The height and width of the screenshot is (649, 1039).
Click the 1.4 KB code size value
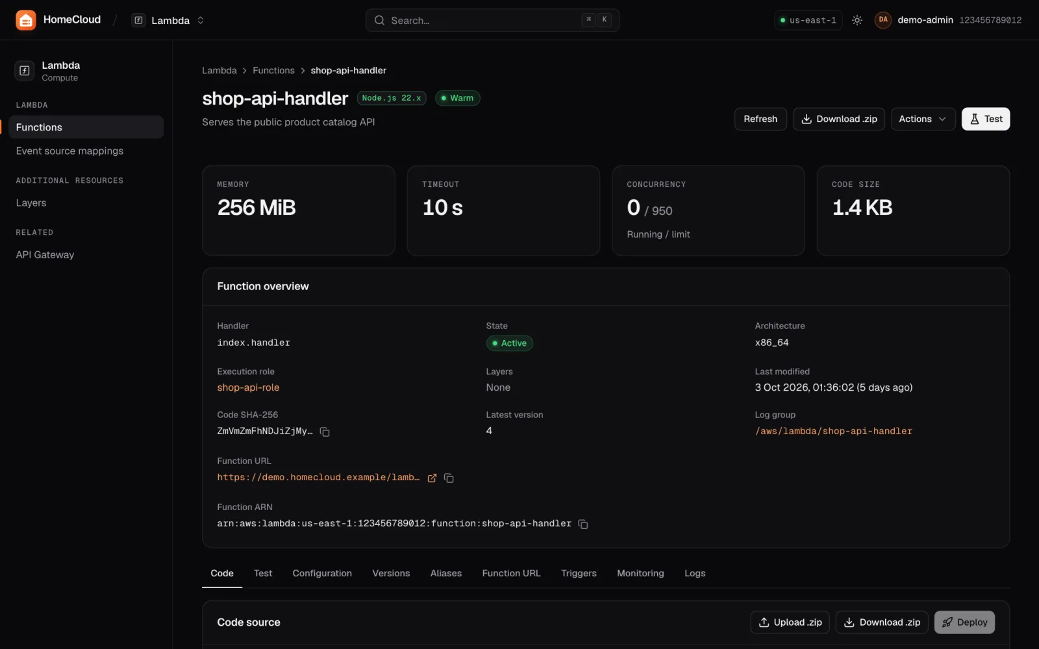862,208
